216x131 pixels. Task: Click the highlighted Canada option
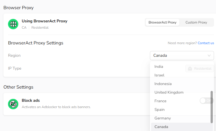coord(182,127)
